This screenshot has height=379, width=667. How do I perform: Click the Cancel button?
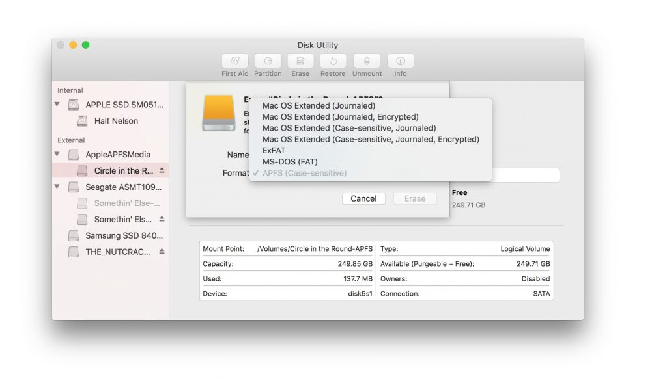point(363,199)
